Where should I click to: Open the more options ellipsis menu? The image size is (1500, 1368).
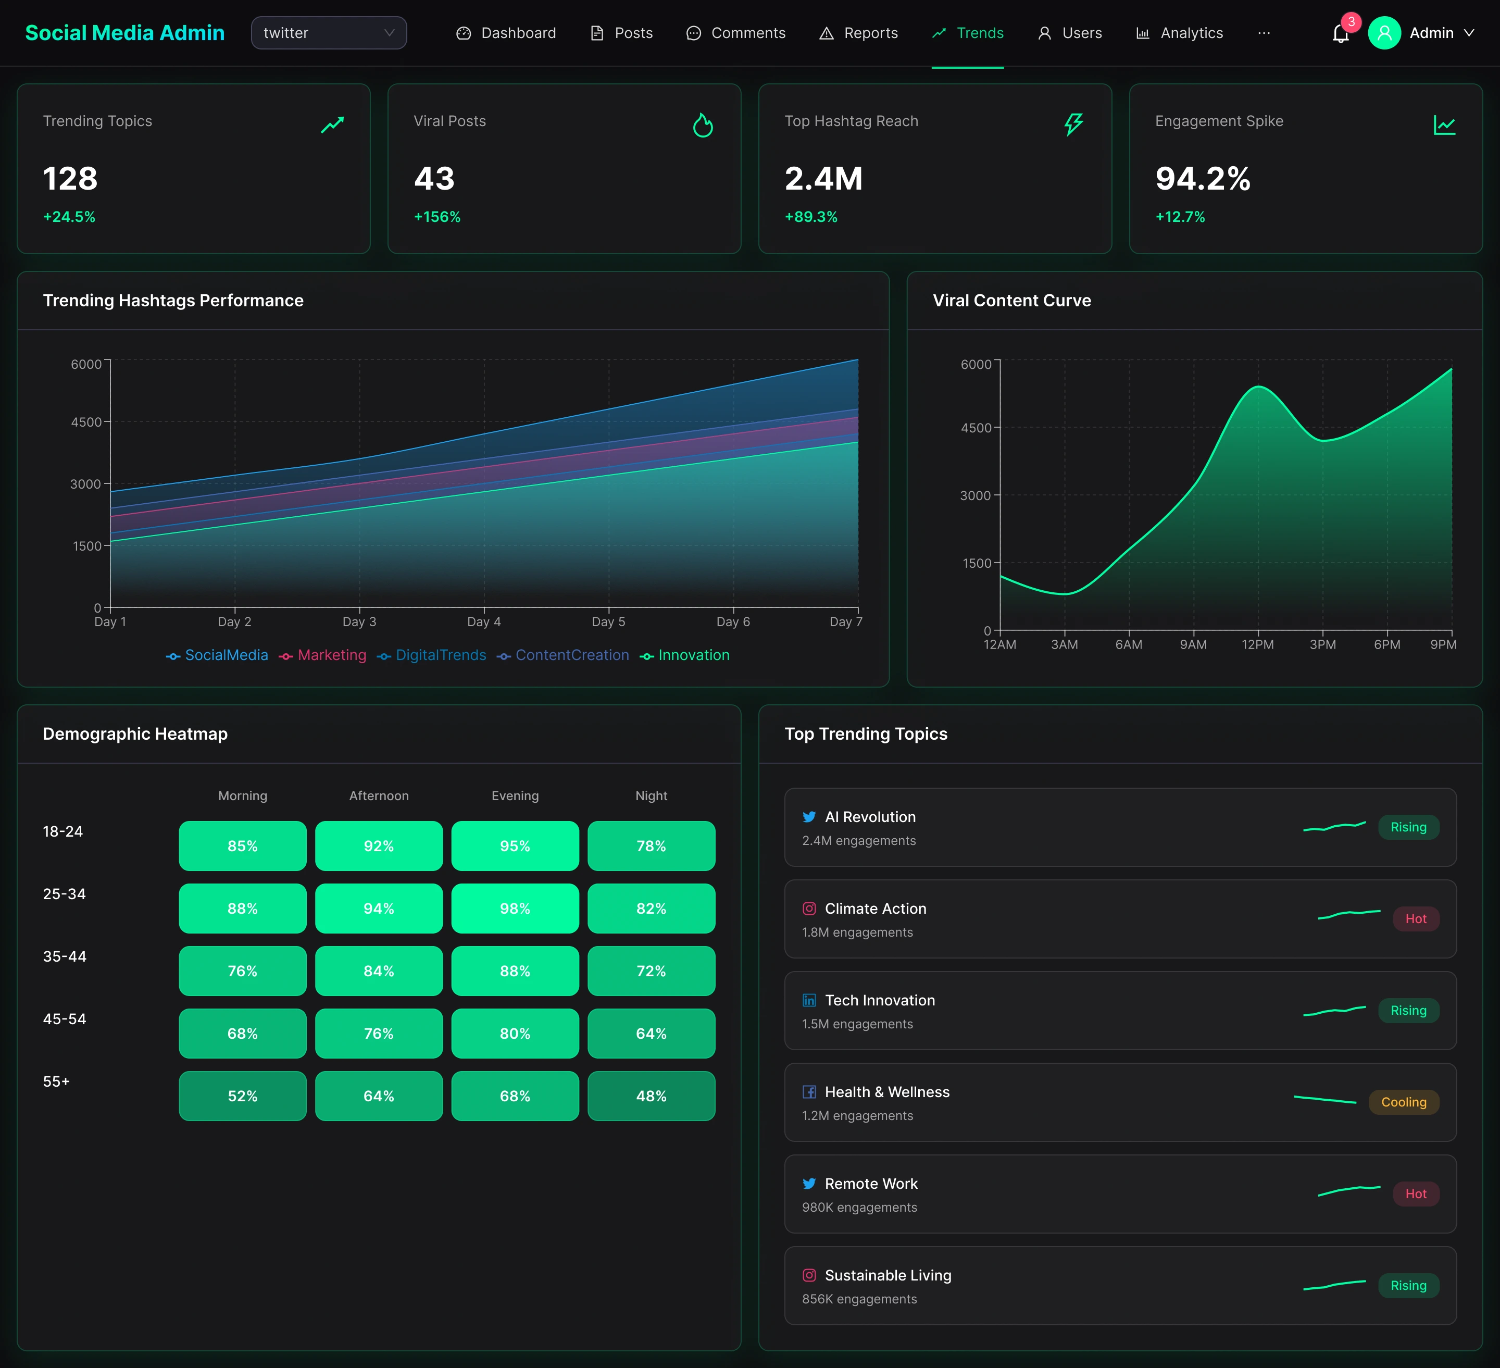(1264, 33)
